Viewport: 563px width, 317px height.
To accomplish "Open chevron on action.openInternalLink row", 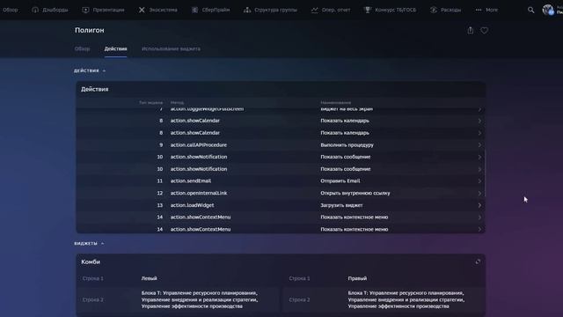I will 479,194.
